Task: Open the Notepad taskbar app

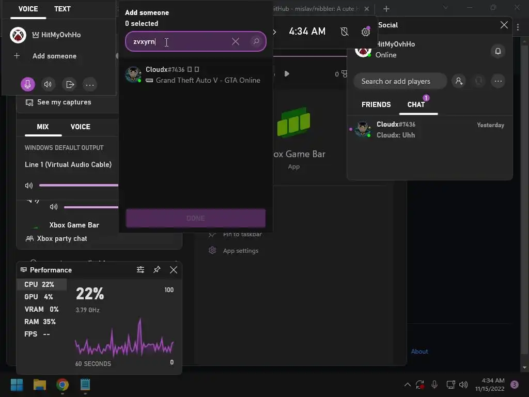Action: [x=85, y=385]
